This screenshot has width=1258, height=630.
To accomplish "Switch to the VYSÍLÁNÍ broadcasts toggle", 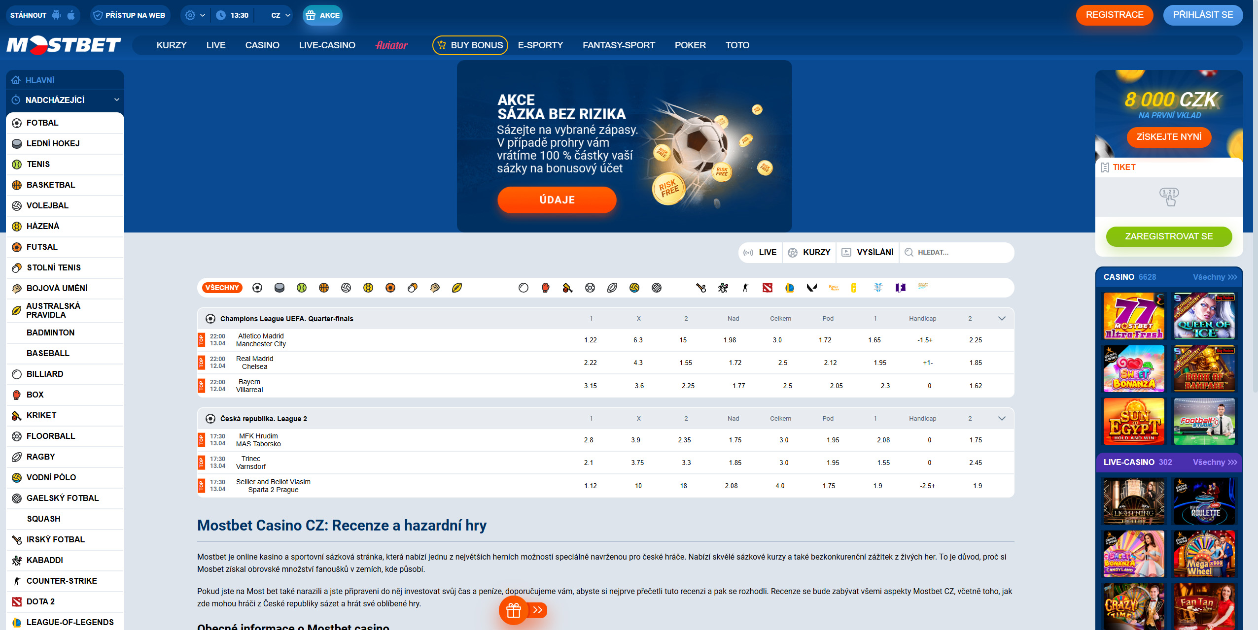I will pyautogui.click(x=868, y=252).
